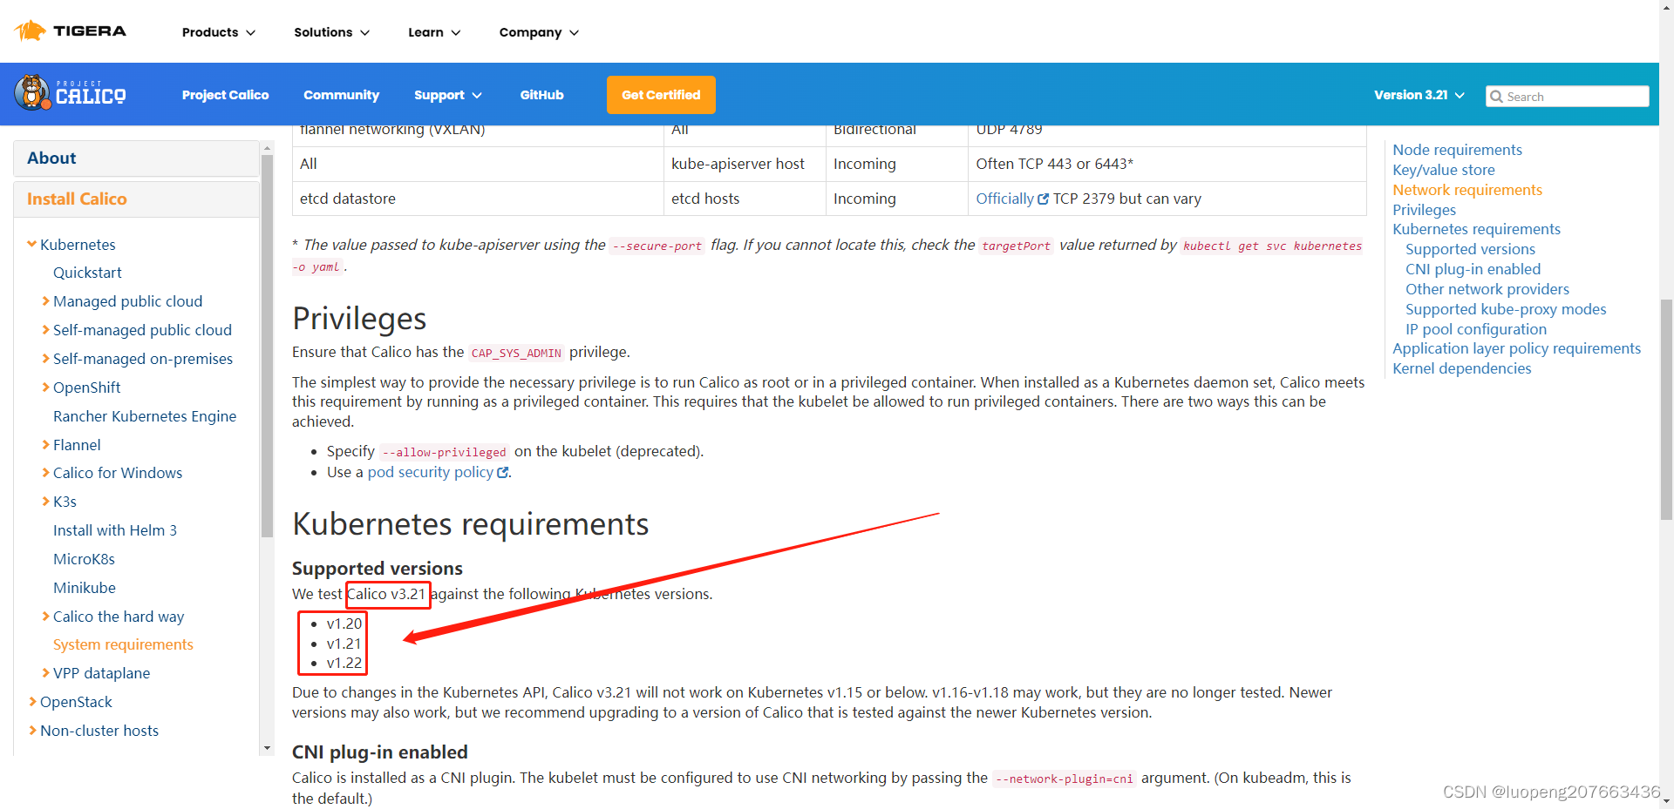
Task: Click the pod security policy link
Action: (431, 472)
